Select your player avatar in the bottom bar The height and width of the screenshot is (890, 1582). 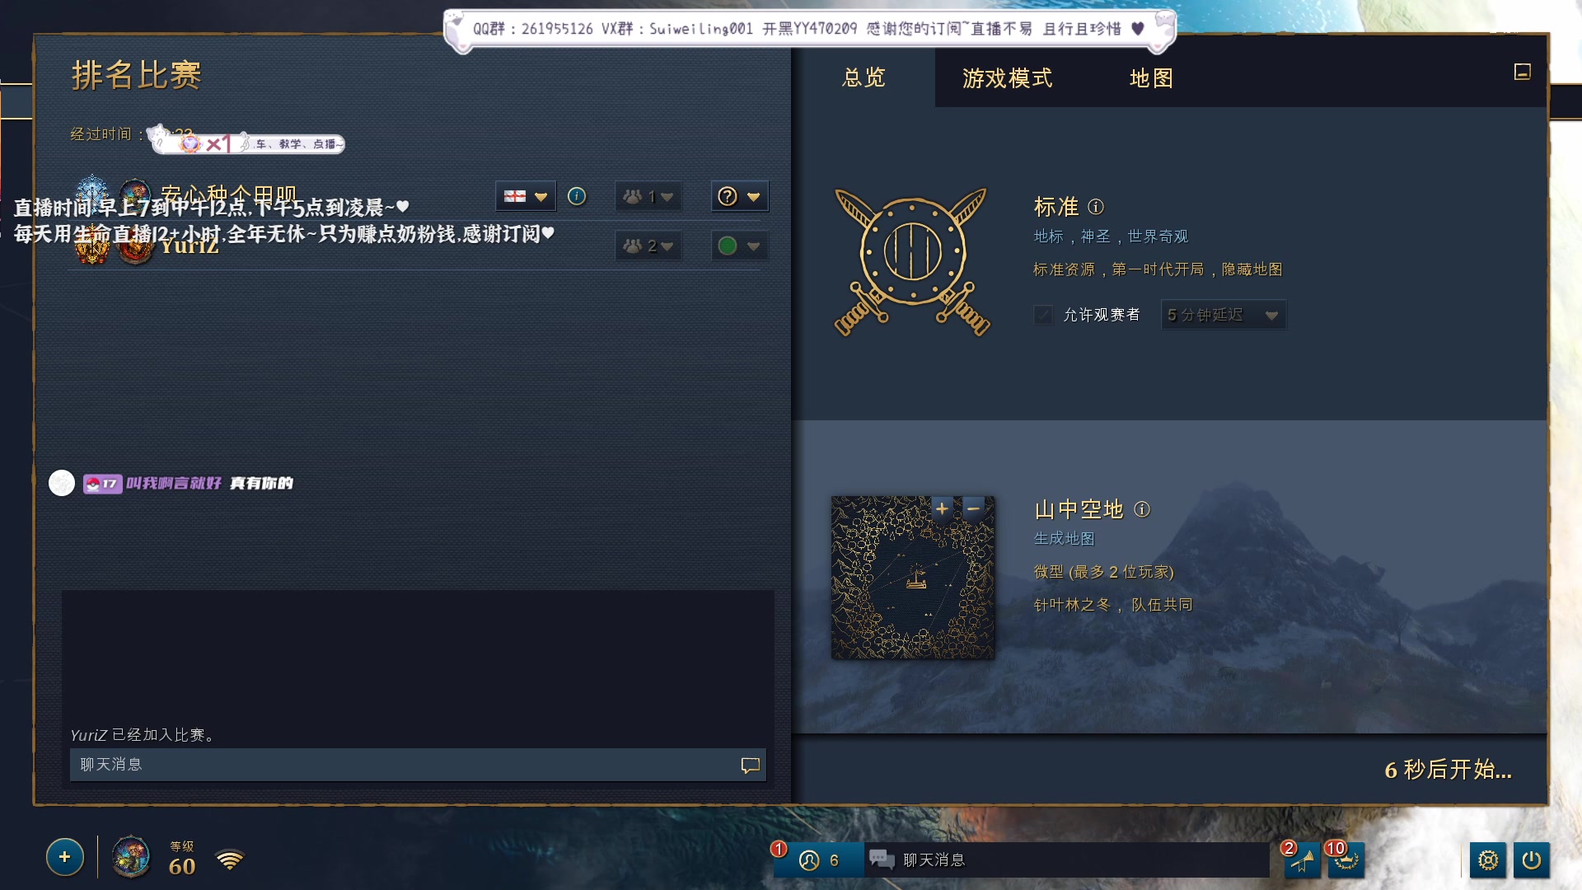pyautogui.click(x=130, y=857)
